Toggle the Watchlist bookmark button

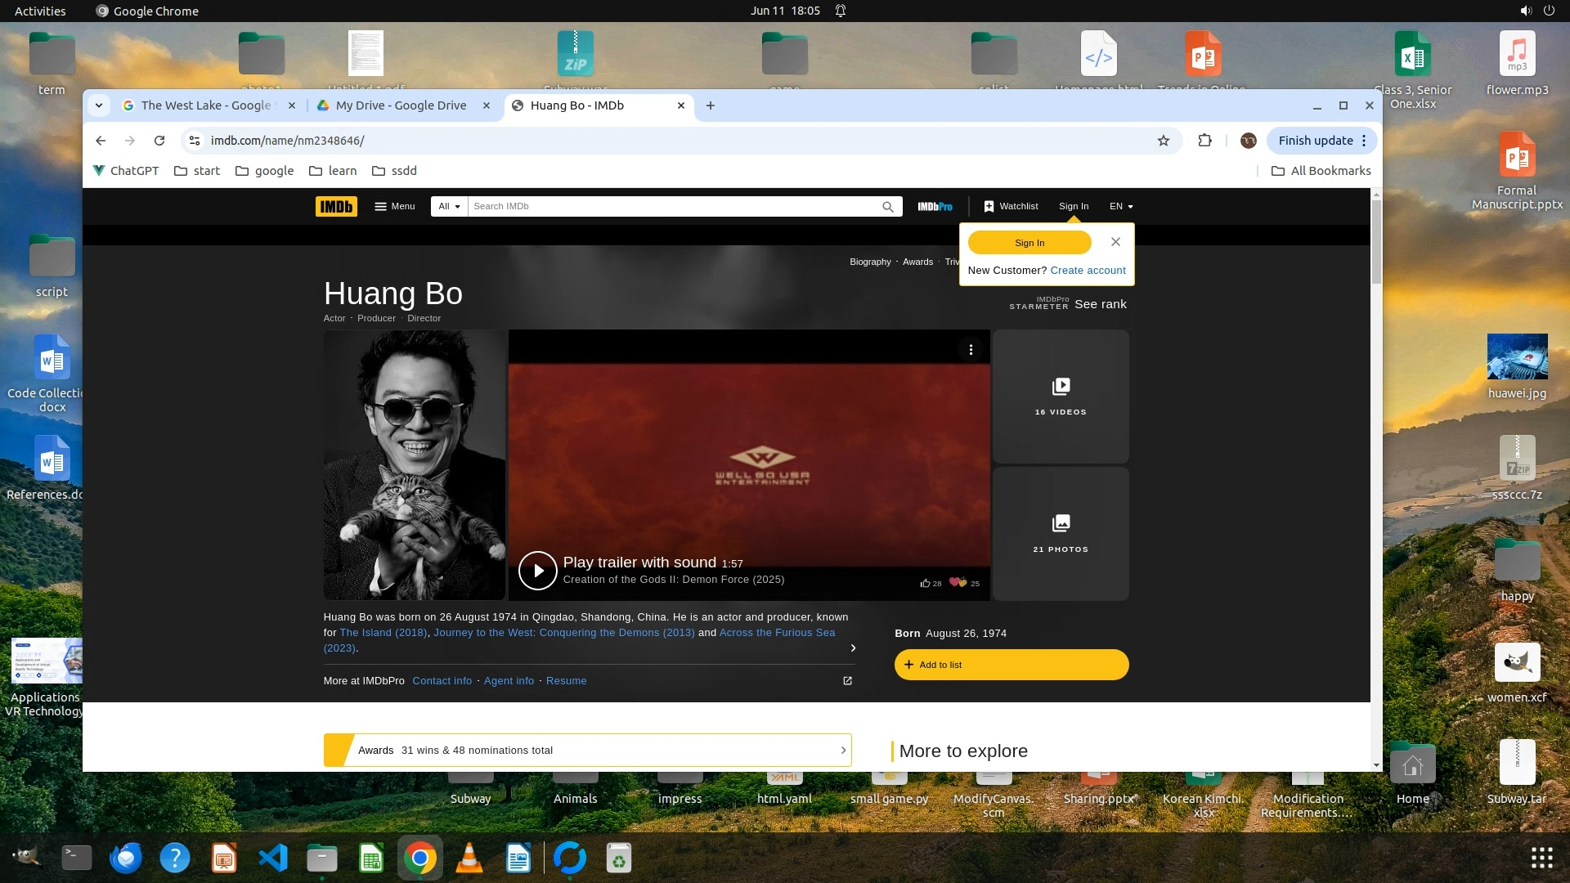tap(1011, 206)
